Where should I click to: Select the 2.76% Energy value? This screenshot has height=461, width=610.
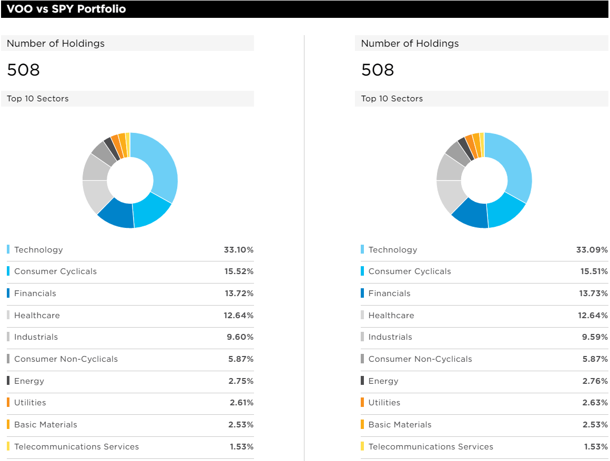tap(595, 381)
